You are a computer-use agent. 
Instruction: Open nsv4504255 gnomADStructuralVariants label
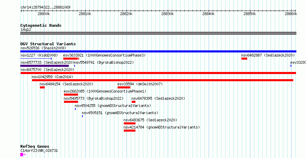113,106
